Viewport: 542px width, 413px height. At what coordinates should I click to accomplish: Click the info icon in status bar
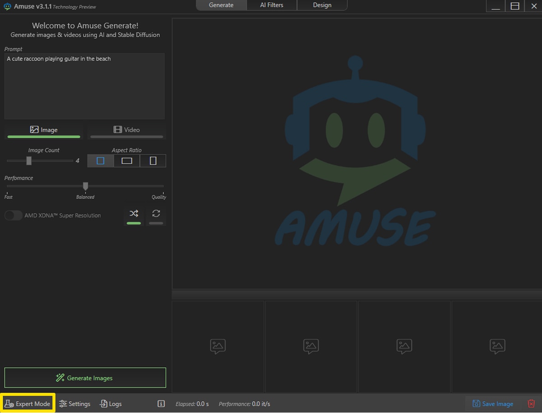[161, 404]
